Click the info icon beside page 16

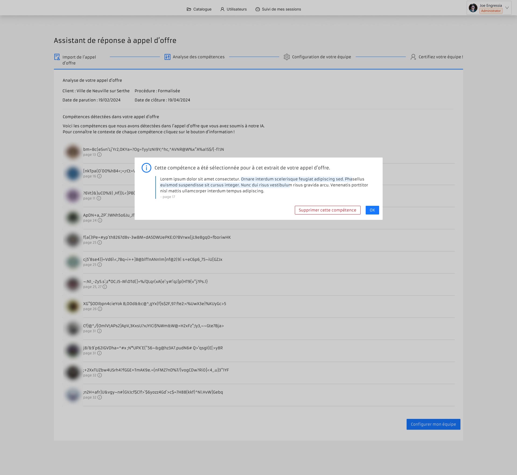[99, 176]
